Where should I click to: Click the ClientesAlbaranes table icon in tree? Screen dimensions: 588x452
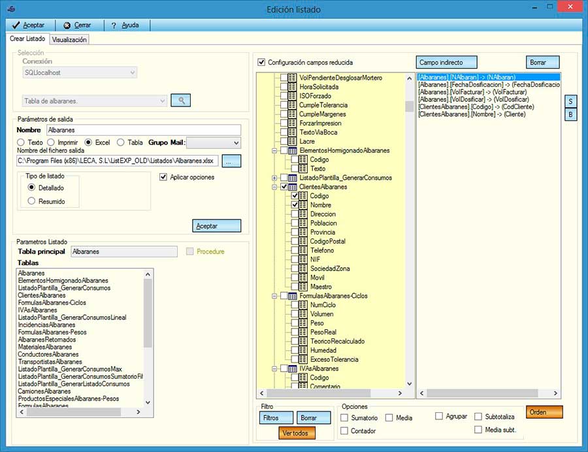click(x=293, y=187)
